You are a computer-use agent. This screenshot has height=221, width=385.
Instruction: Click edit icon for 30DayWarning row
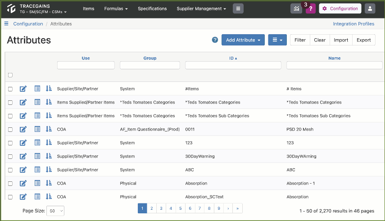click(23, 156)
